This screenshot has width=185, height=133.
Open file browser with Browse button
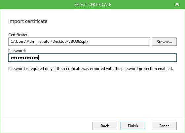(164, 41)
